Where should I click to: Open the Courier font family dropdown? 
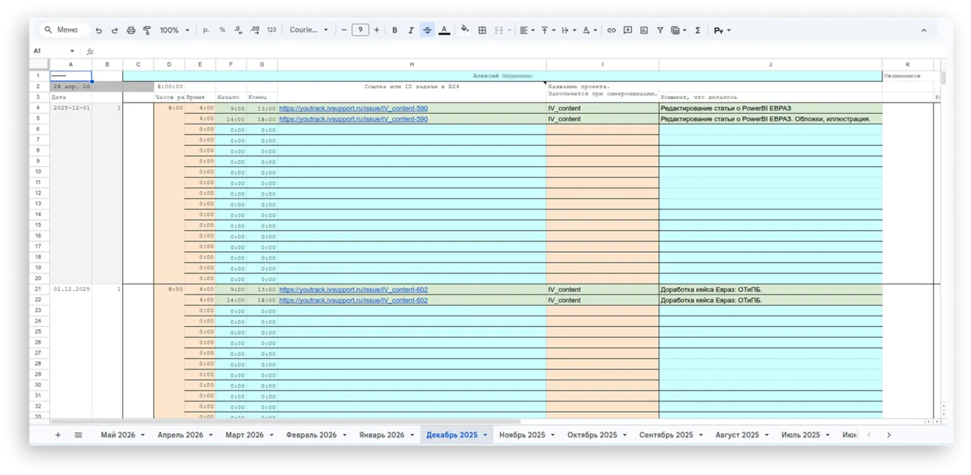(x=309, y=30)
